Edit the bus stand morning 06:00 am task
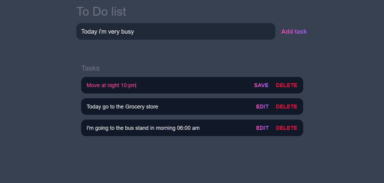Image resolution: width=384 pixels, height=183 pixels. click(x=262, y=128)
